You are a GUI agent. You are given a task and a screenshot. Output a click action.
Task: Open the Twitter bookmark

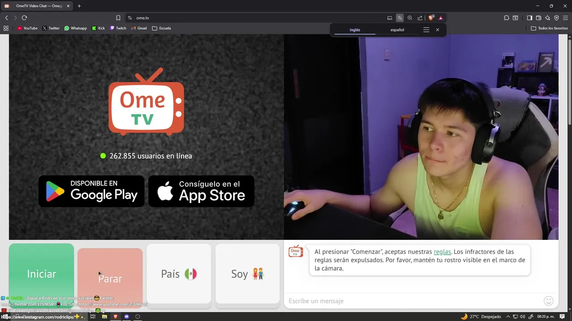tap(51, 28)
